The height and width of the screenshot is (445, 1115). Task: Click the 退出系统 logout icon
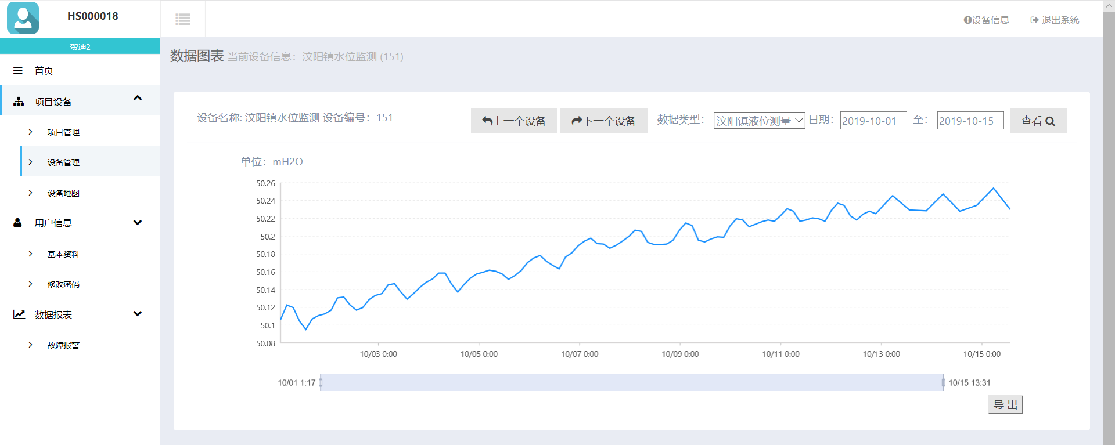tap(1034, 20)
